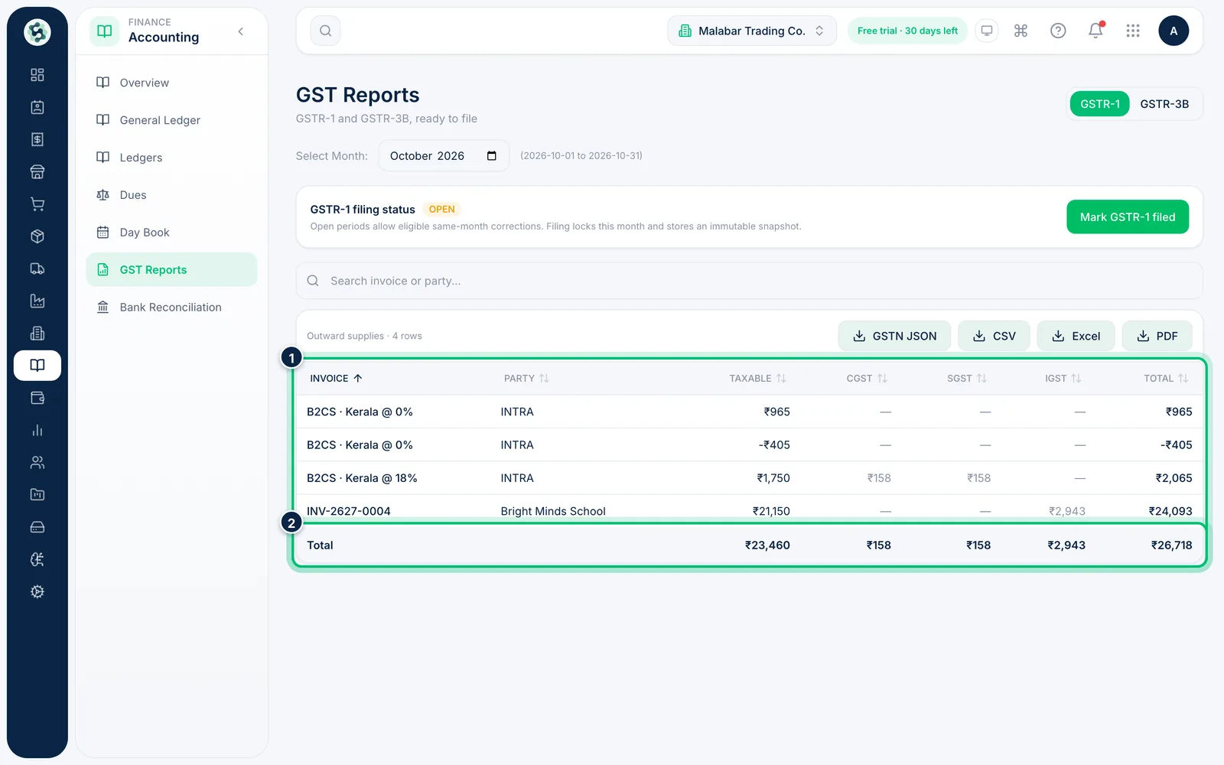Viewport: 1224px width, 765px height.
Task: Sort table by TAXABLE column
Action: click(757, 378)
